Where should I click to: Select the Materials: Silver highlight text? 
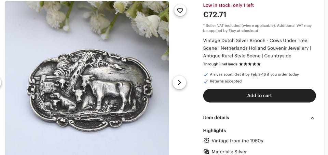pos(229,152)
